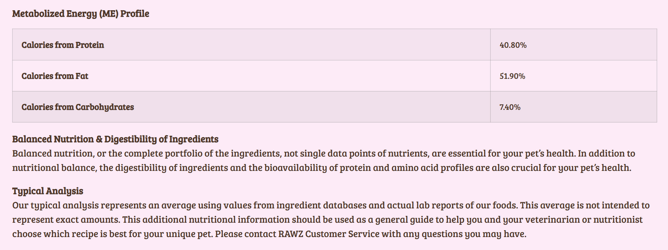This screenshot has width=668, height=250.
Task: Click the 7.40% carbohydrates value cell
Action: point(510,107)
